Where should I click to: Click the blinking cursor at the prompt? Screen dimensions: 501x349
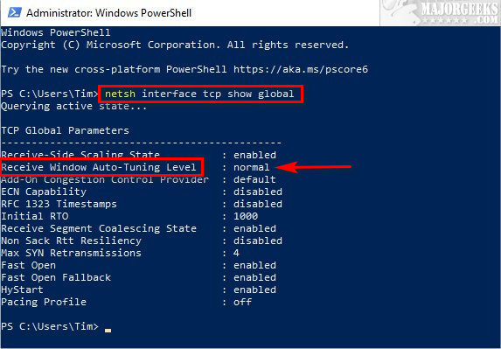click(108, 331)
